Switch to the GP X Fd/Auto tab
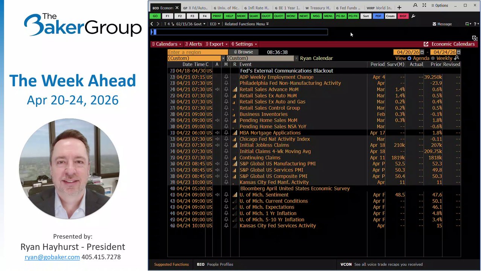Screen dimensions: 482x271 coord(195,8)
